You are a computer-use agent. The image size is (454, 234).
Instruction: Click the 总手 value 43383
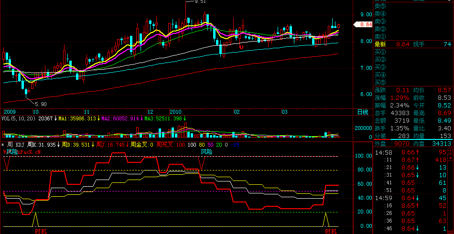401,113
